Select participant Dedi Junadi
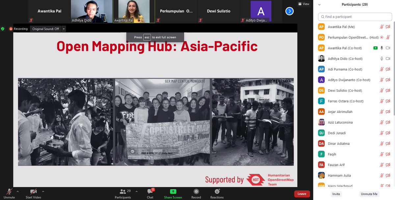The height and width of the screenshot is (200, 395). coord(354,133)
